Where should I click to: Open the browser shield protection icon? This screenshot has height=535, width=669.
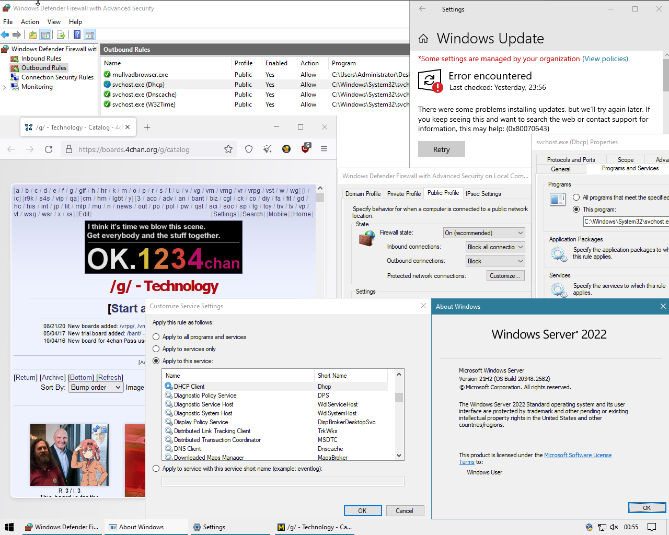point(249,149)
